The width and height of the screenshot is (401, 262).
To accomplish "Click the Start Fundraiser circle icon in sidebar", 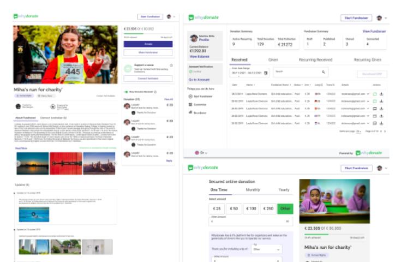I will 190,96.
